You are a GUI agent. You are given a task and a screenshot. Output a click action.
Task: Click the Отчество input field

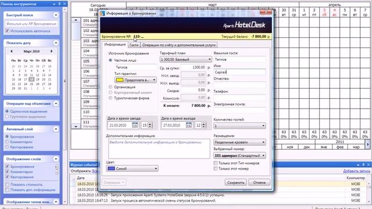[x=239, y=85]
